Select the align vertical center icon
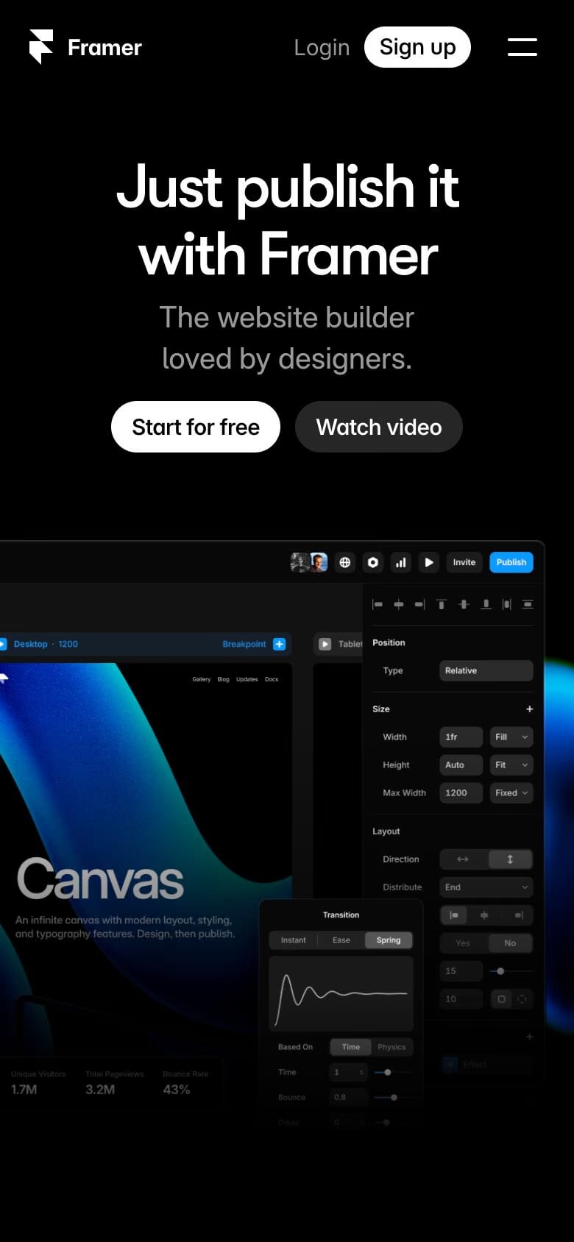 [x=464, y=604]
